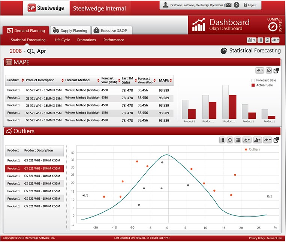This screenshot has width=286, height=242.
Task: Refresh the Outliers chart
Action: pos(230,140)
